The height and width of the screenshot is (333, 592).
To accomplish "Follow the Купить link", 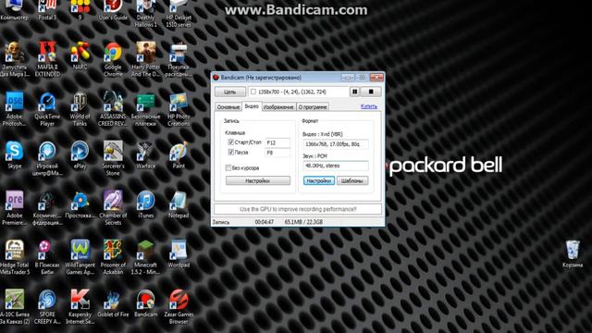I will click(x=368, y=106).
